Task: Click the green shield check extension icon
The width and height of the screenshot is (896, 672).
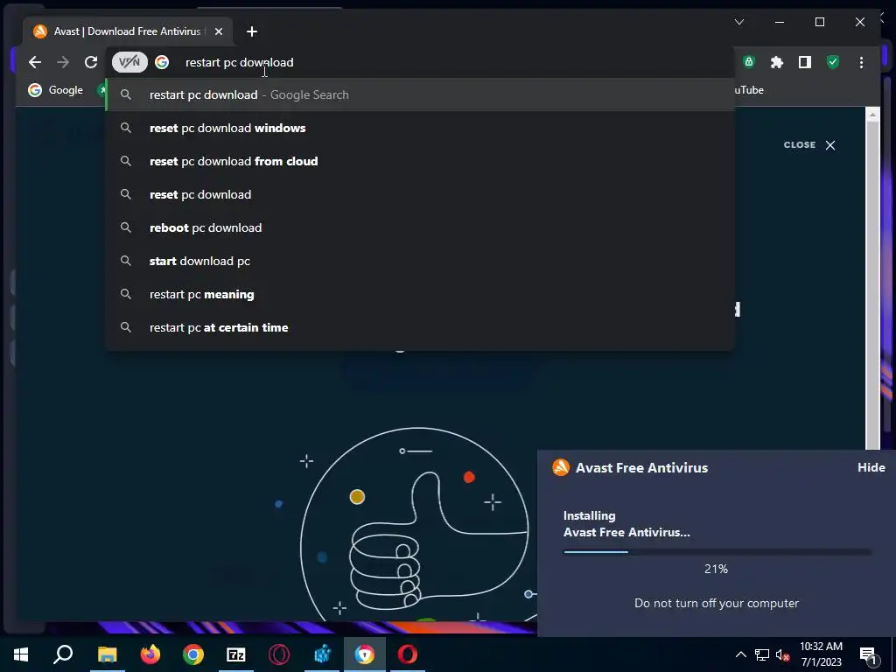Action: point(833,62)
